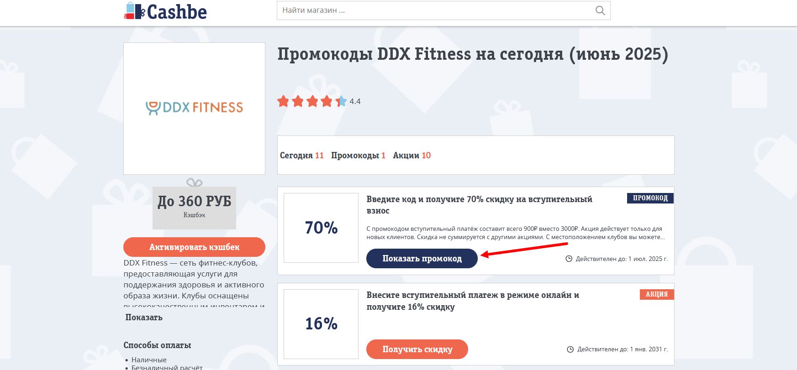Screen dimensions: 797x370
Task: Focus the 'Найти магазин' search field
Action: tap(443, 10)
